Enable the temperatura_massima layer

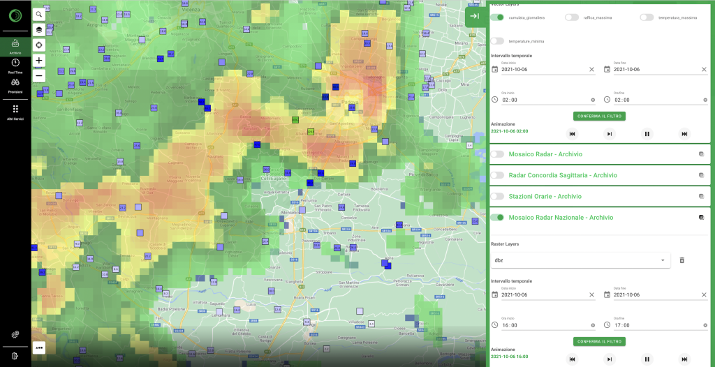(647, 17)
